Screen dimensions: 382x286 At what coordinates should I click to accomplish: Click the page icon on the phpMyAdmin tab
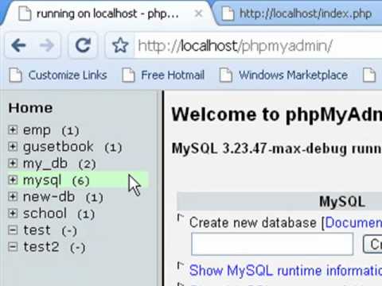pos(25,14)
